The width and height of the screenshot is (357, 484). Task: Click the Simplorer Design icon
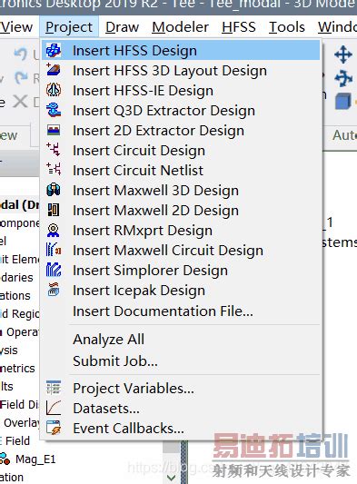(x=54, y=270)
